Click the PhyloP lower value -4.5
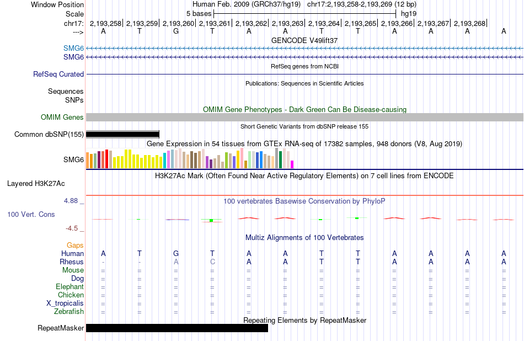The width and height of the screenshot is (524, 341). click(72, 228)
